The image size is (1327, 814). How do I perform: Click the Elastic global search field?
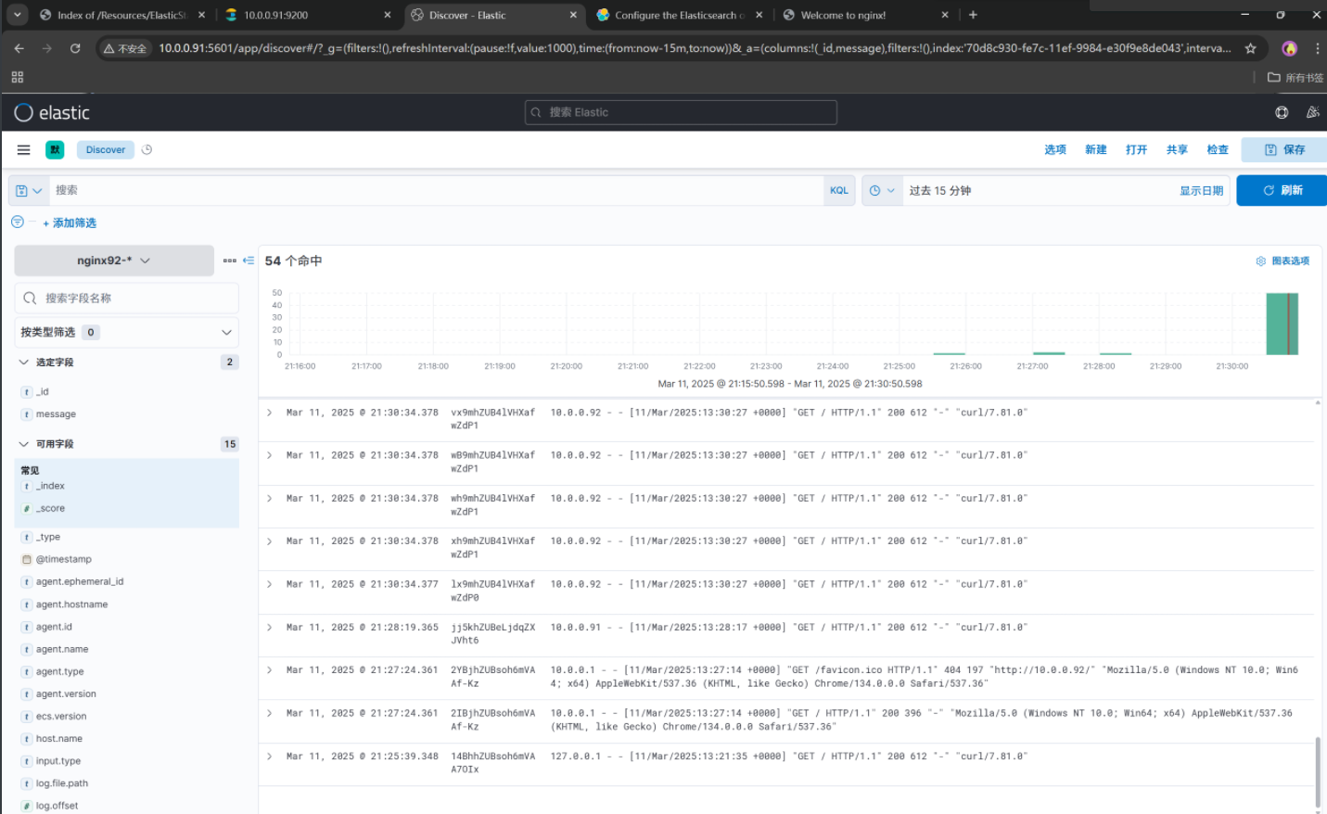(681, 112)
